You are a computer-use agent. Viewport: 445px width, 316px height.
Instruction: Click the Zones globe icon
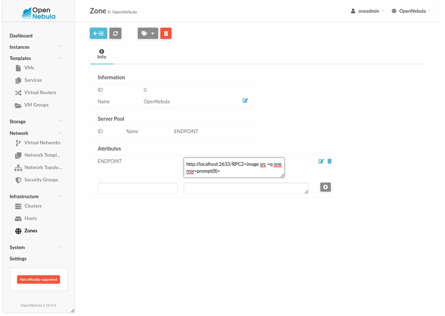coord(18,231)
